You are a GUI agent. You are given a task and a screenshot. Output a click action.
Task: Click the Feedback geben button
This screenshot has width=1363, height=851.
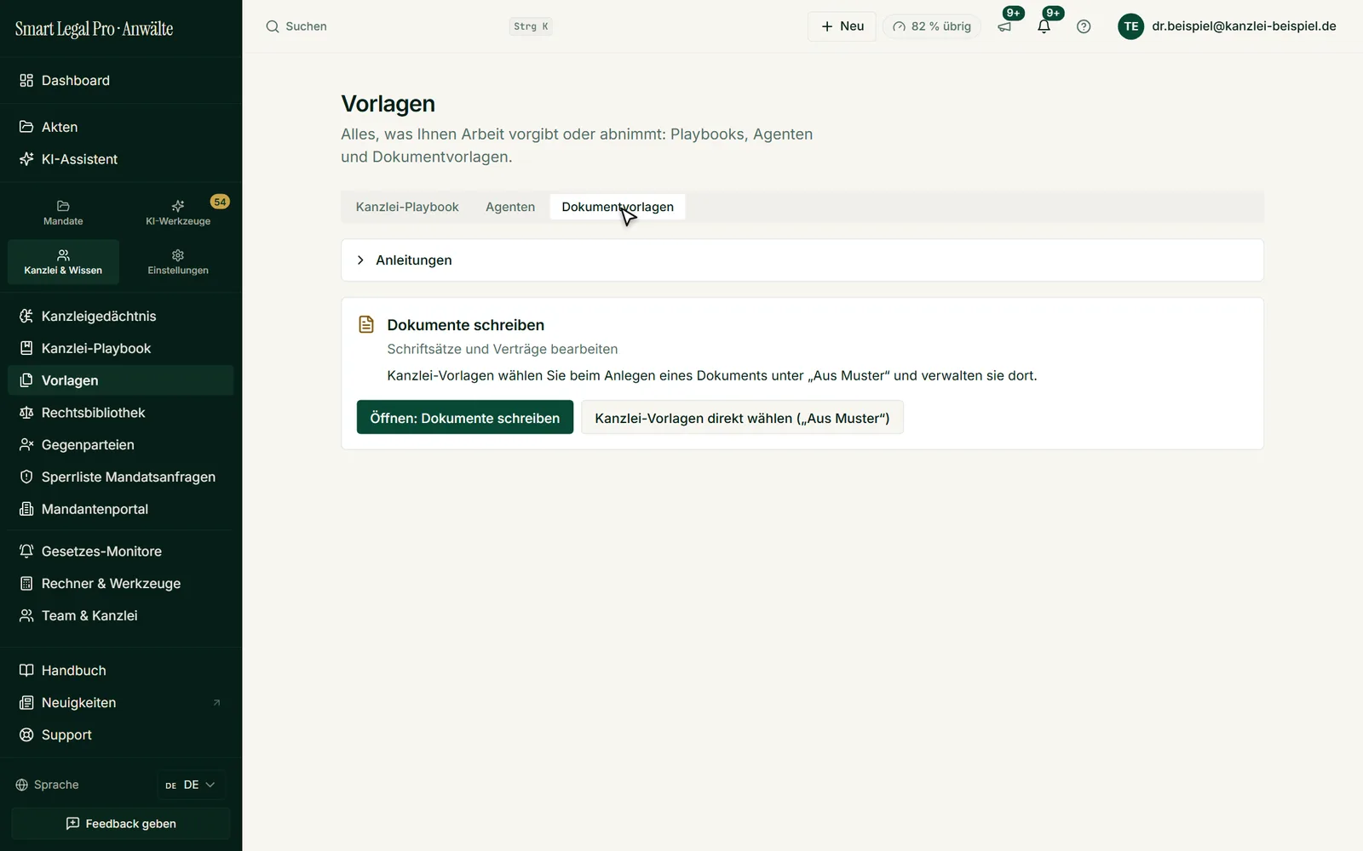pos(121,824)
